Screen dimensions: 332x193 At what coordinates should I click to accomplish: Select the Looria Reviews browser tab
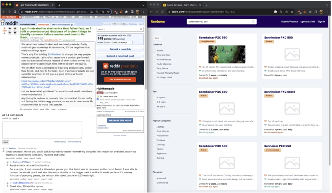click(x=182, y=5)
